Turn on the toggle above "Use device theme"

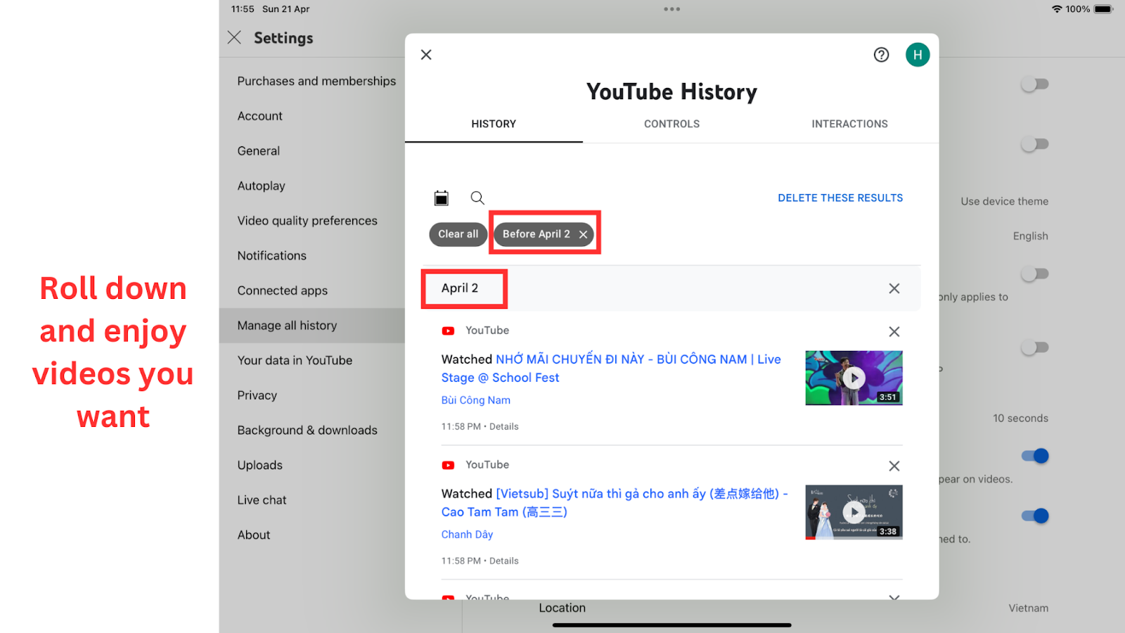(1034, 144)
